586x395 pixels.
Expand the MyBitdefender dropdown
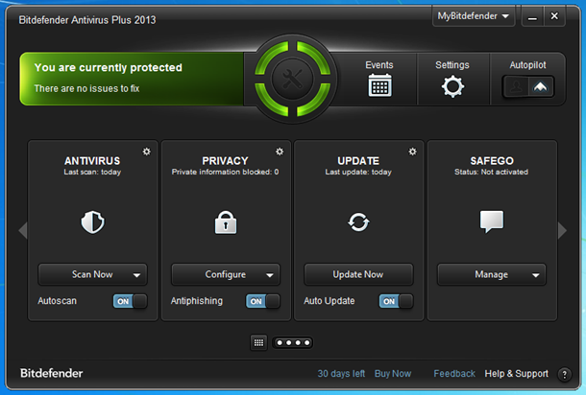474,16
